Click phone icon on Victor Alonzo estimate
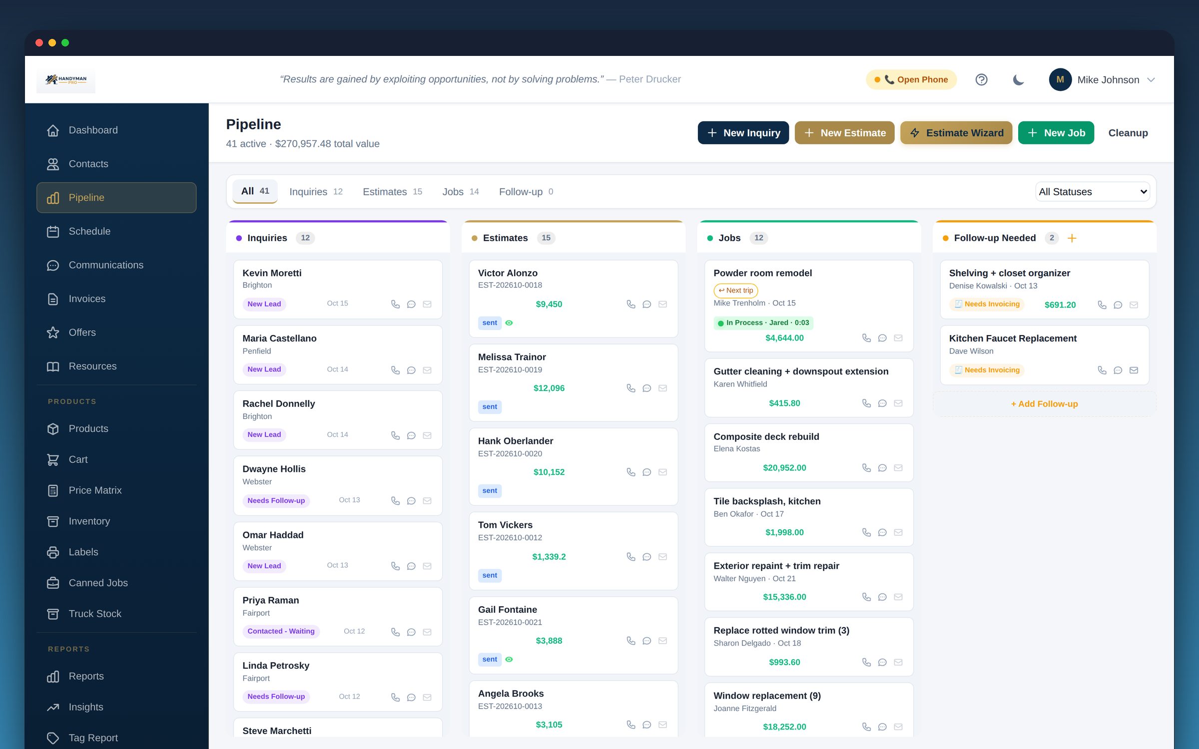 [x=631, y=304]
